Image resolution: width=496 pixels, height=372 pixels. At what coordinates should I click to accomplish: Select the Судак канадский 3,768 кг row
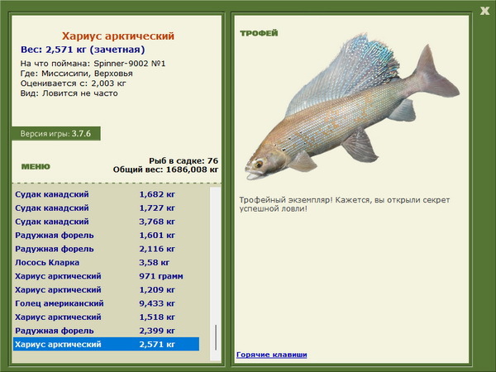[x=107, y=222]
